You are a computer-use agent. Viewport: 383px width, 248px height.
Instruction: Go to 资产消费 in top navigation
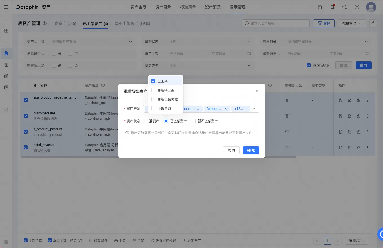click(x=213, y=7)
